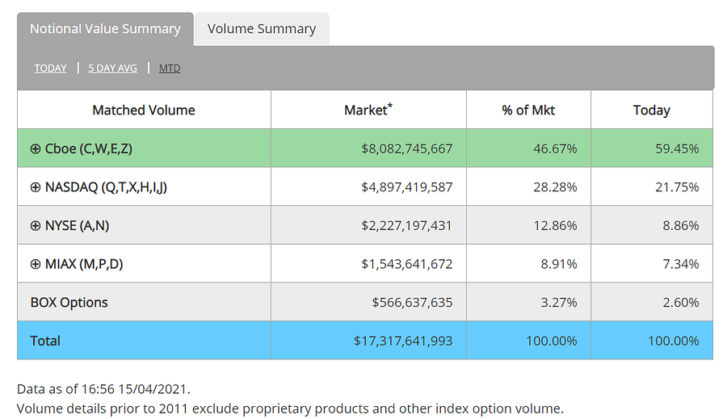Select the Notional Value Summary tab
The height and width of the screenshot is (419, 727).
click(105, 29)
